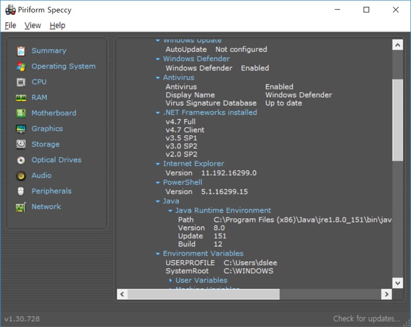The image size is (411, 327).
Task: Open the Help menu
Action: pyautogui.click(x=58, y=25)
